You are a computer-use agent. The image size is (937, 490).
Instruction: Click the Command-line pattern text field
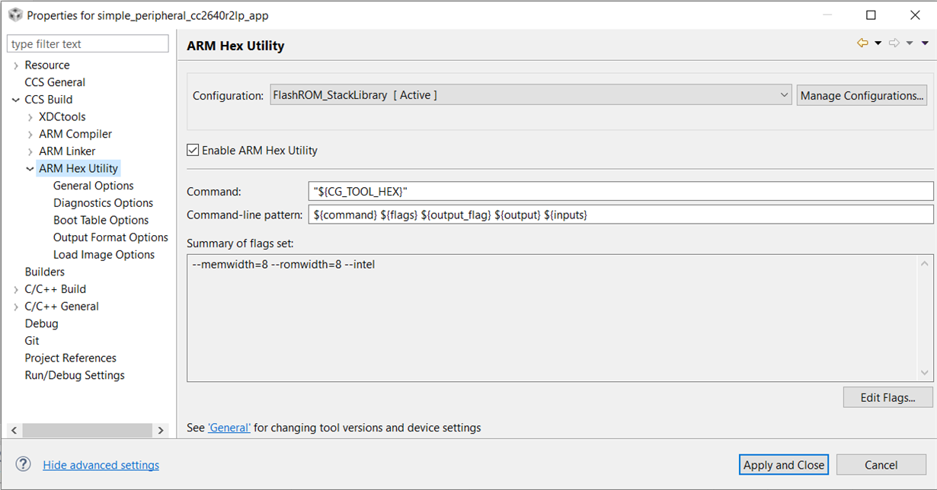(620, 215)
